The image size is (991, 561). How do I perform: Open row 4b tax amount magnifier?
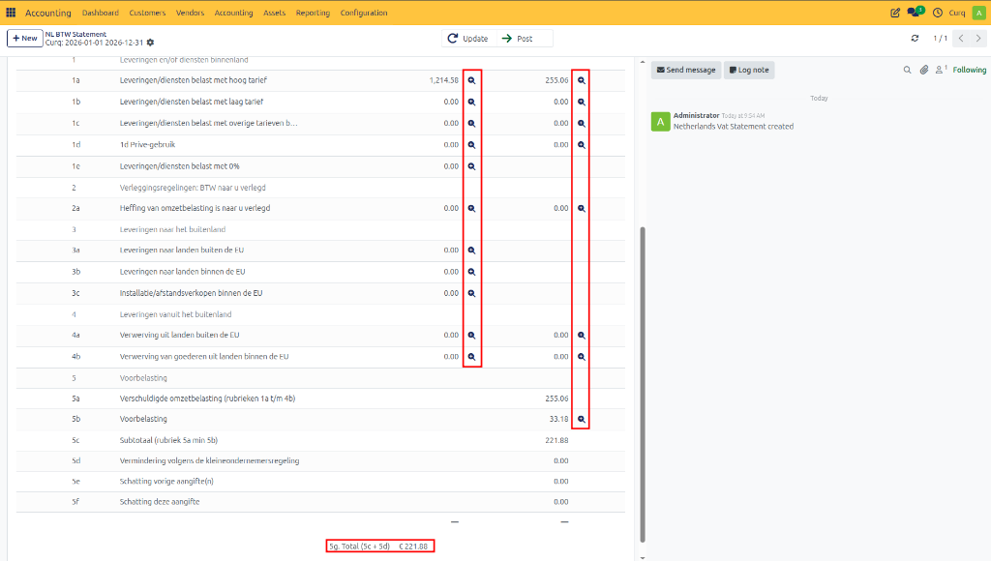pos(582,356)
